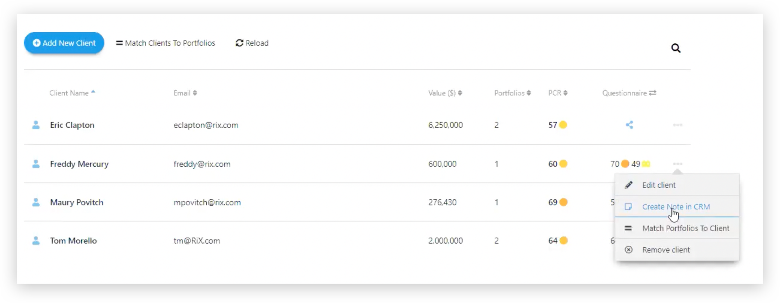Open the three-dots menu for Eric Clapton
The height and width of the screenshot is (303, 780).
click(x=678, y=125)
